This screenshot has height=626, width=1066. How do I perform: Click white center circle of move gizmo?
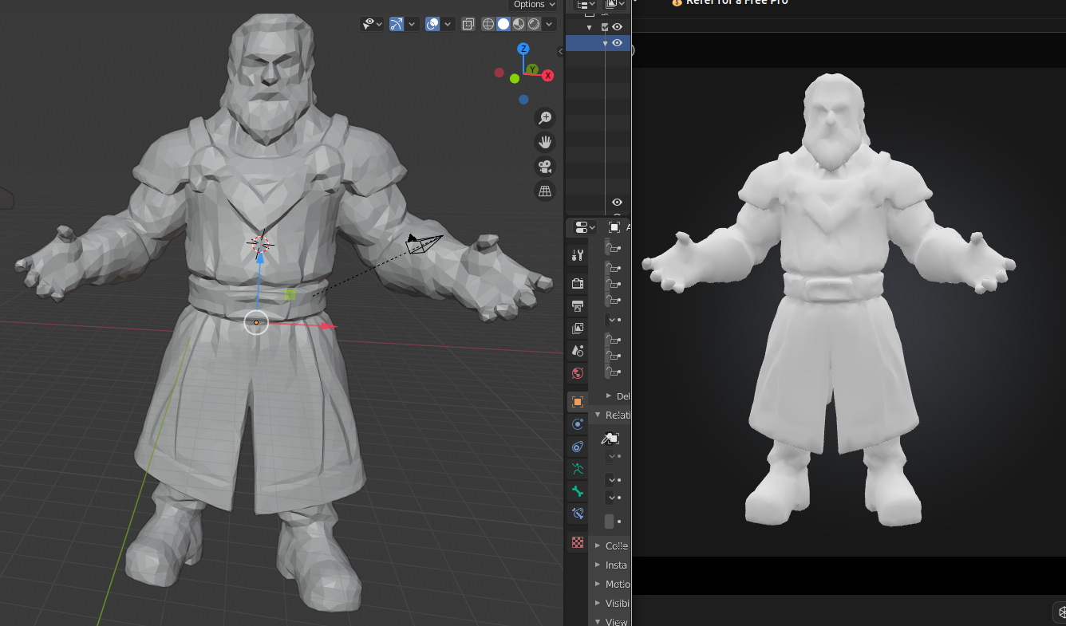pos(256,322)
